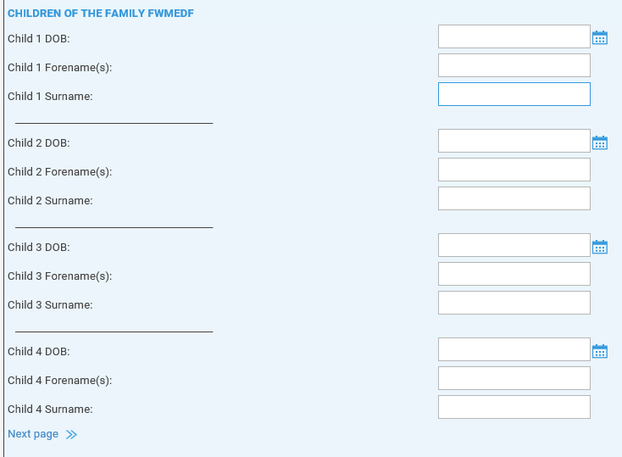Open the Child 2 DOB calendar picker

(x=600, y=142)
